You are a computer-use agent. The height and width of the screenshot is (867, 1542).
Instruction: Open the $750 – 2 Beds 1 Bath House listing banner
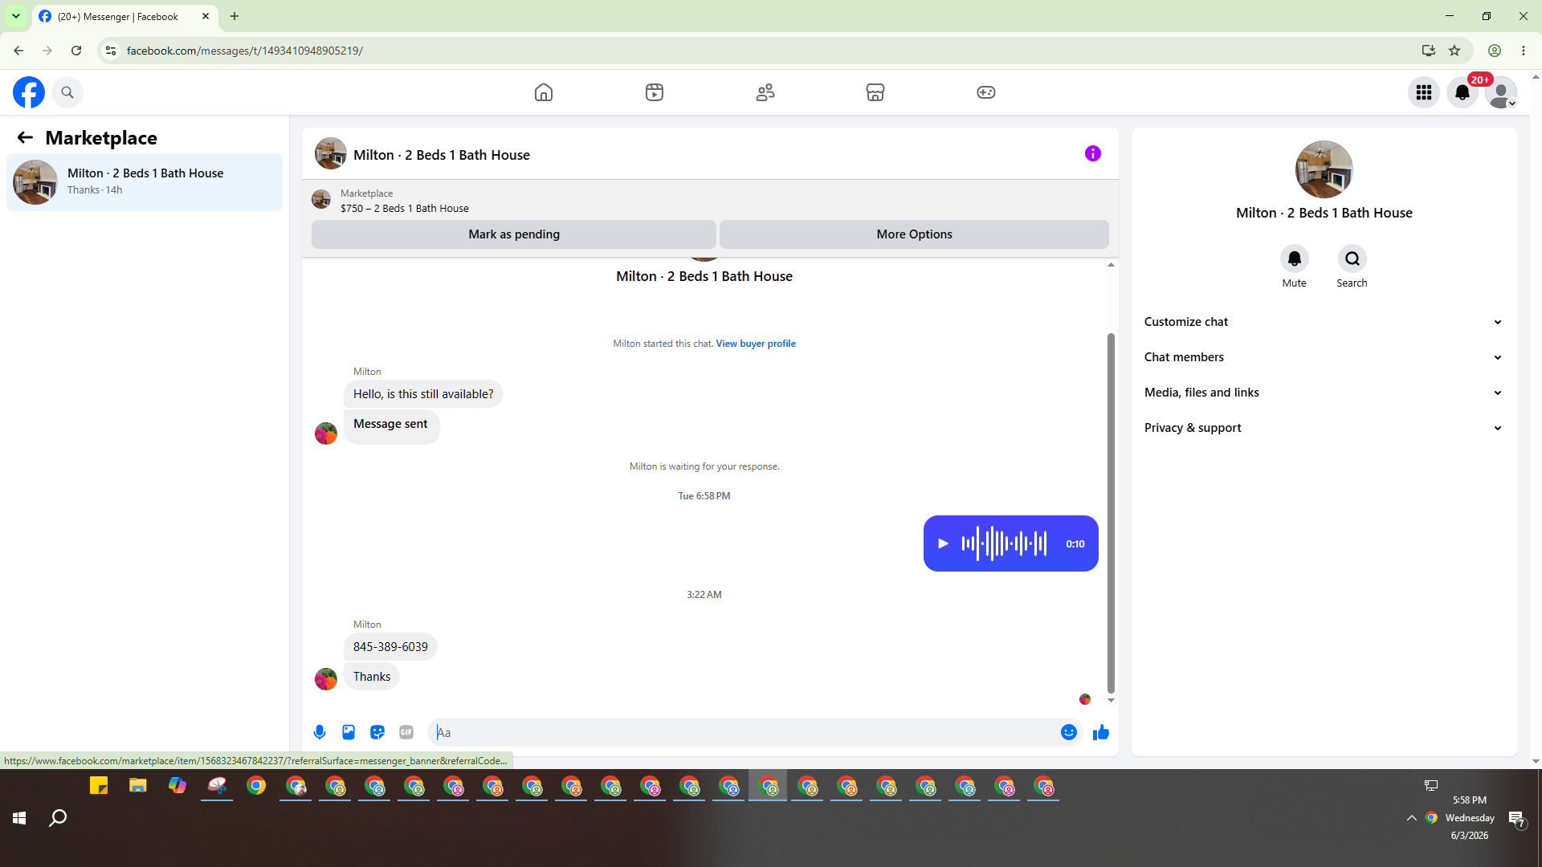[x=710, y=201]
